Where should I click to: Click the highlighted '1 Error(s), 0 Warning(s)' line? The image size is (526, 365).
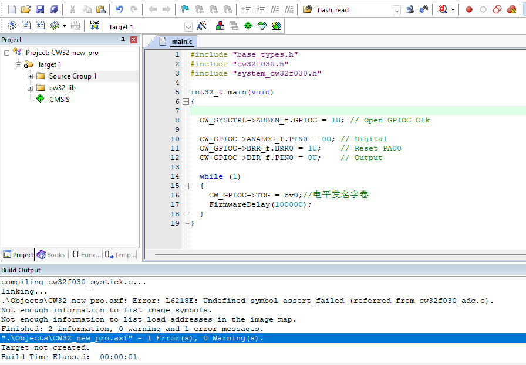coord(263,338)
